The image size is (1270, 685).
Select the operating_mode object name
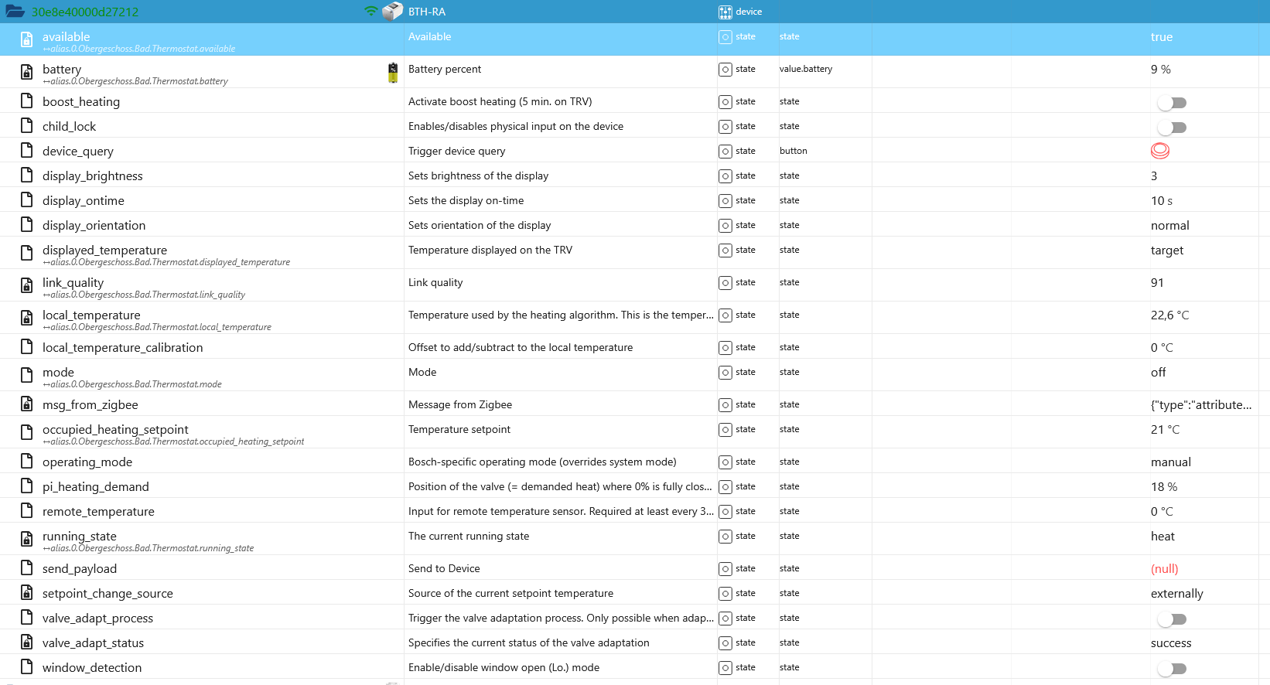[x=87, y=462]
